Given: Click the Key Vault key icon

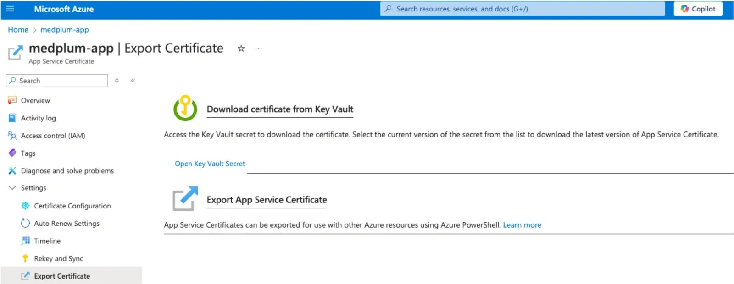Looking at the screenshot, I should (x=185, y=108).
